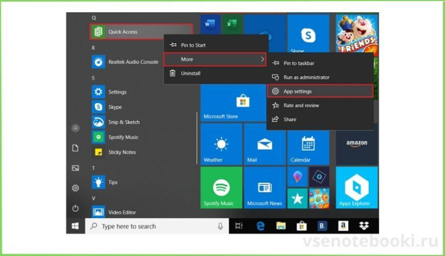Jump to letter Q section header
The image size is (445, 256).
click(93, 18)
